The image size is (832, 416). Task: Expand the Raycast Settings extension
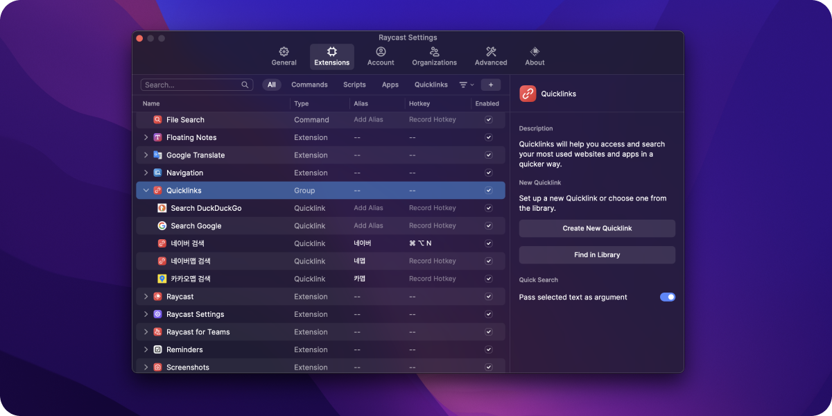tap(146, 314)
